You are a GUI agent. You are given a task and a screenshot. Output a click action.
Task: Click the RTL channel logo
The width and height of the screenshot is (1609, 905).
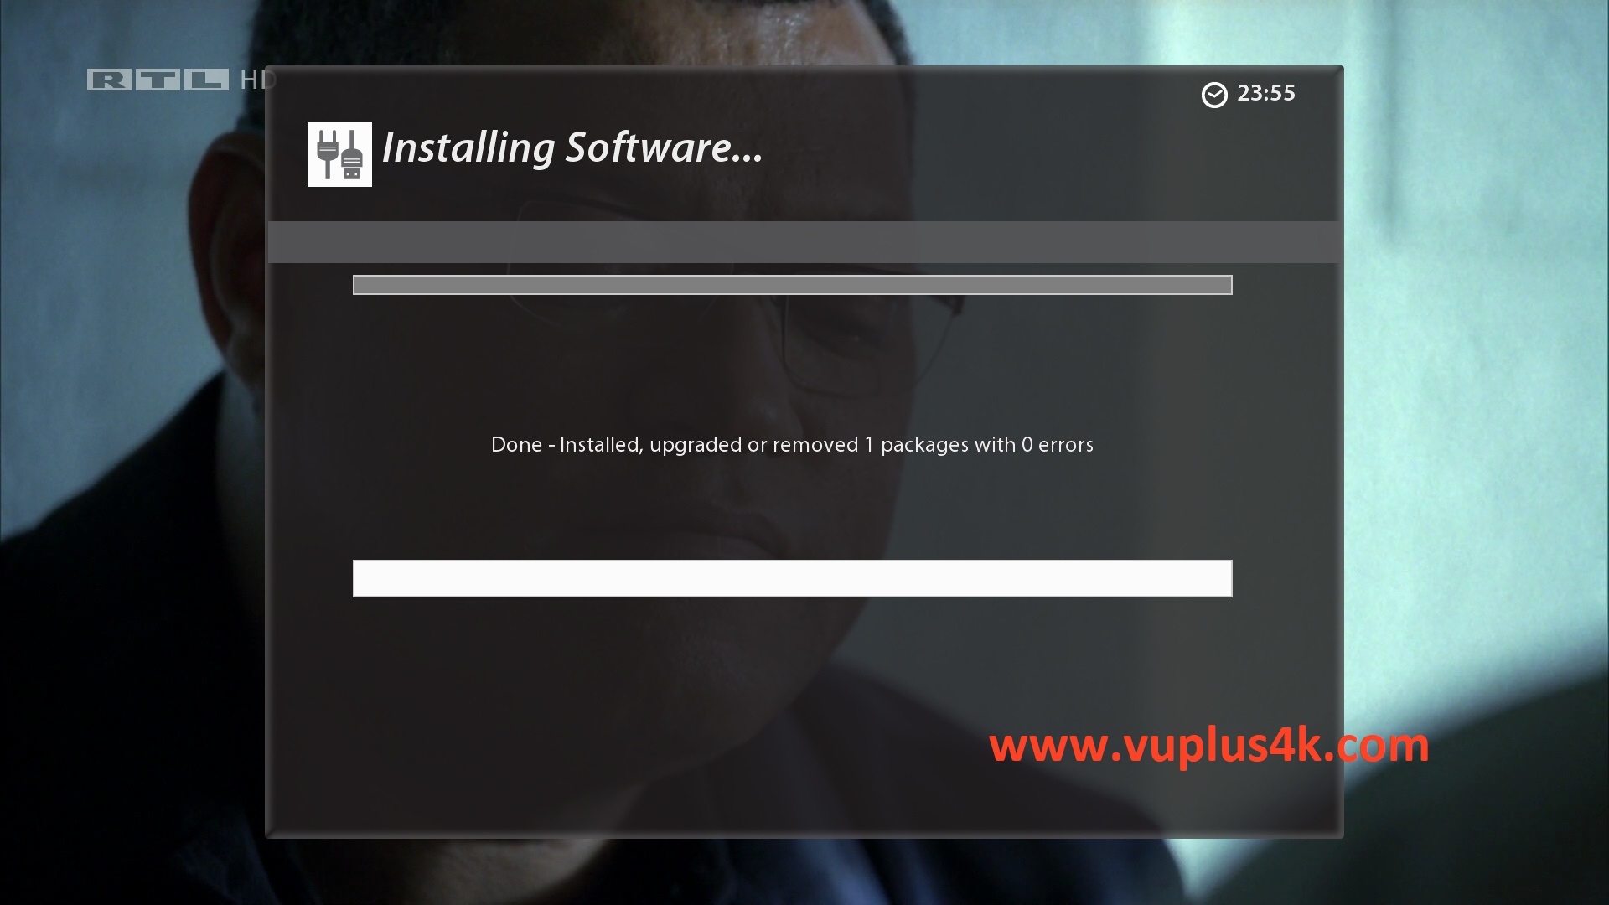(x=158, y=80)
